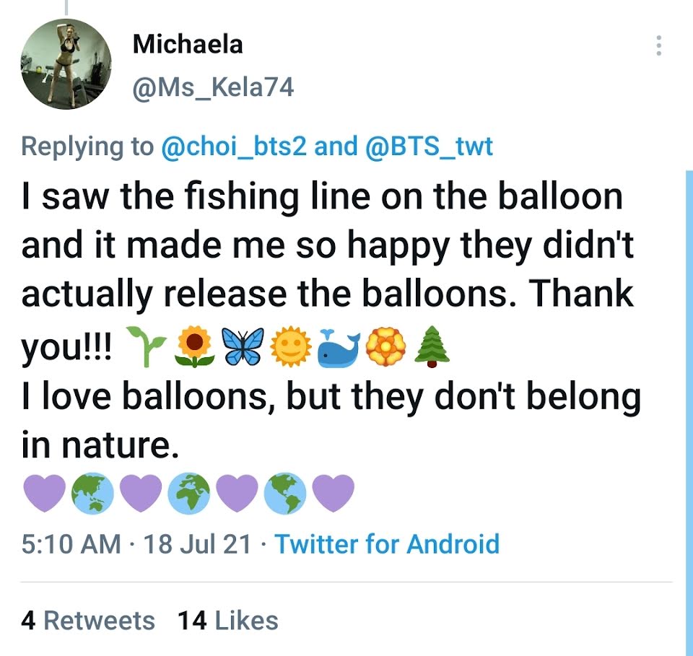Open Michaela's profile picture
This screenshot has height=656, width=693.
point(66,64)
